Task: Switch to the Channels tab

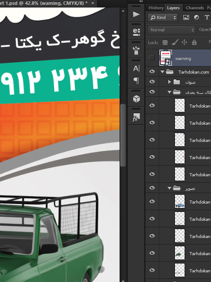Action: point(195,8)
